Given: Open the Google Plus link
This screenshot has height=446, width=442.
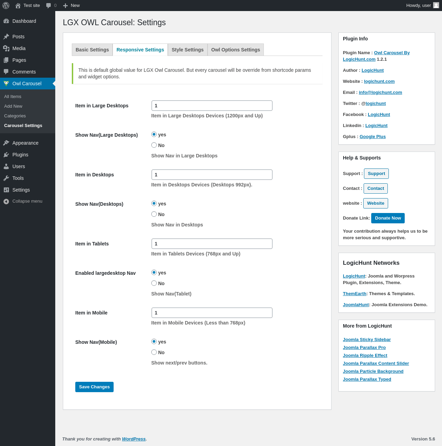Looking at the screenshot, I should [373, 137].
